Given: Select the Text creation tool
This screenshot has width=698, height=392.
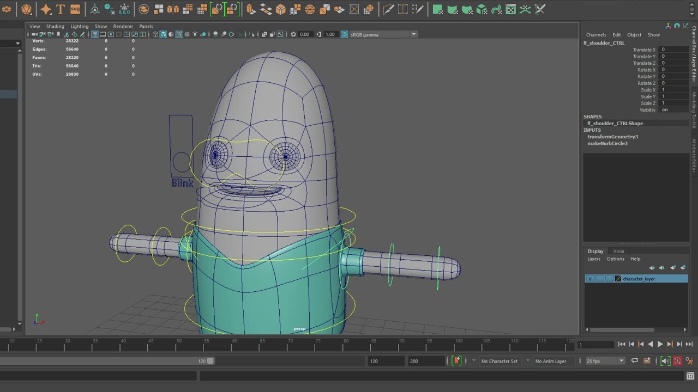Looking at the screenshot, I should pyautogui.click(x=60, y=9).
